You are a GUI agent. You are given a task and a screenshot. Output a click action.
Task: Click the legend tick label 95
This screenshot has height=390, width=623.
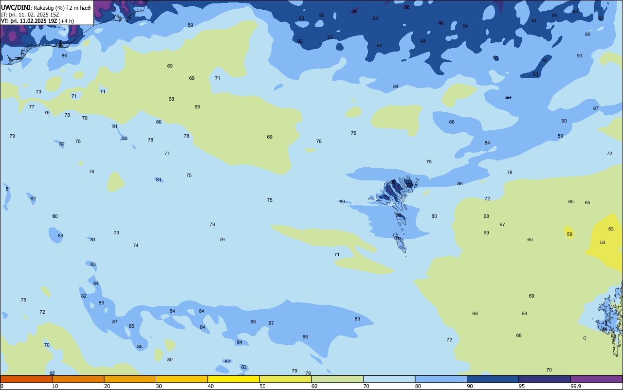[522, 386]
